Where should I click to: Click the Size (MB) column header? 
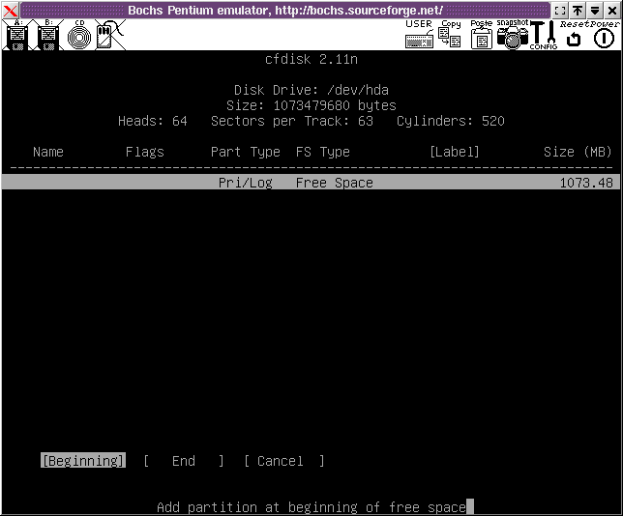point(578,152)
